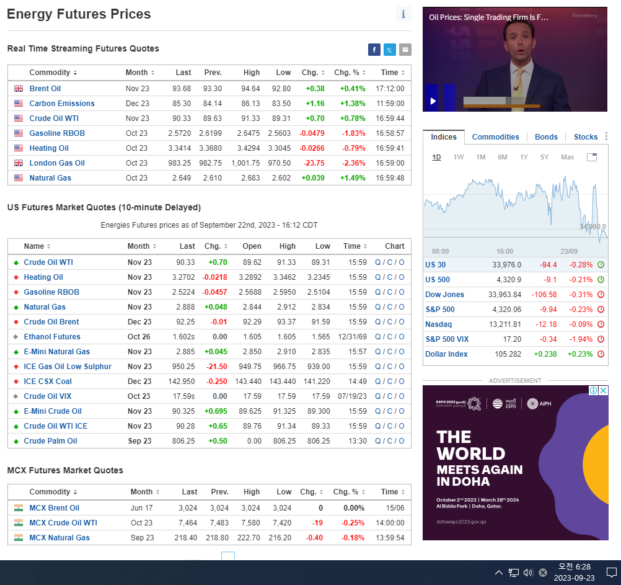Click the Crude Oil WTI last price 90.33 in real-time table
The height and width of the screenshot is (585, 621).
(182, 118)
